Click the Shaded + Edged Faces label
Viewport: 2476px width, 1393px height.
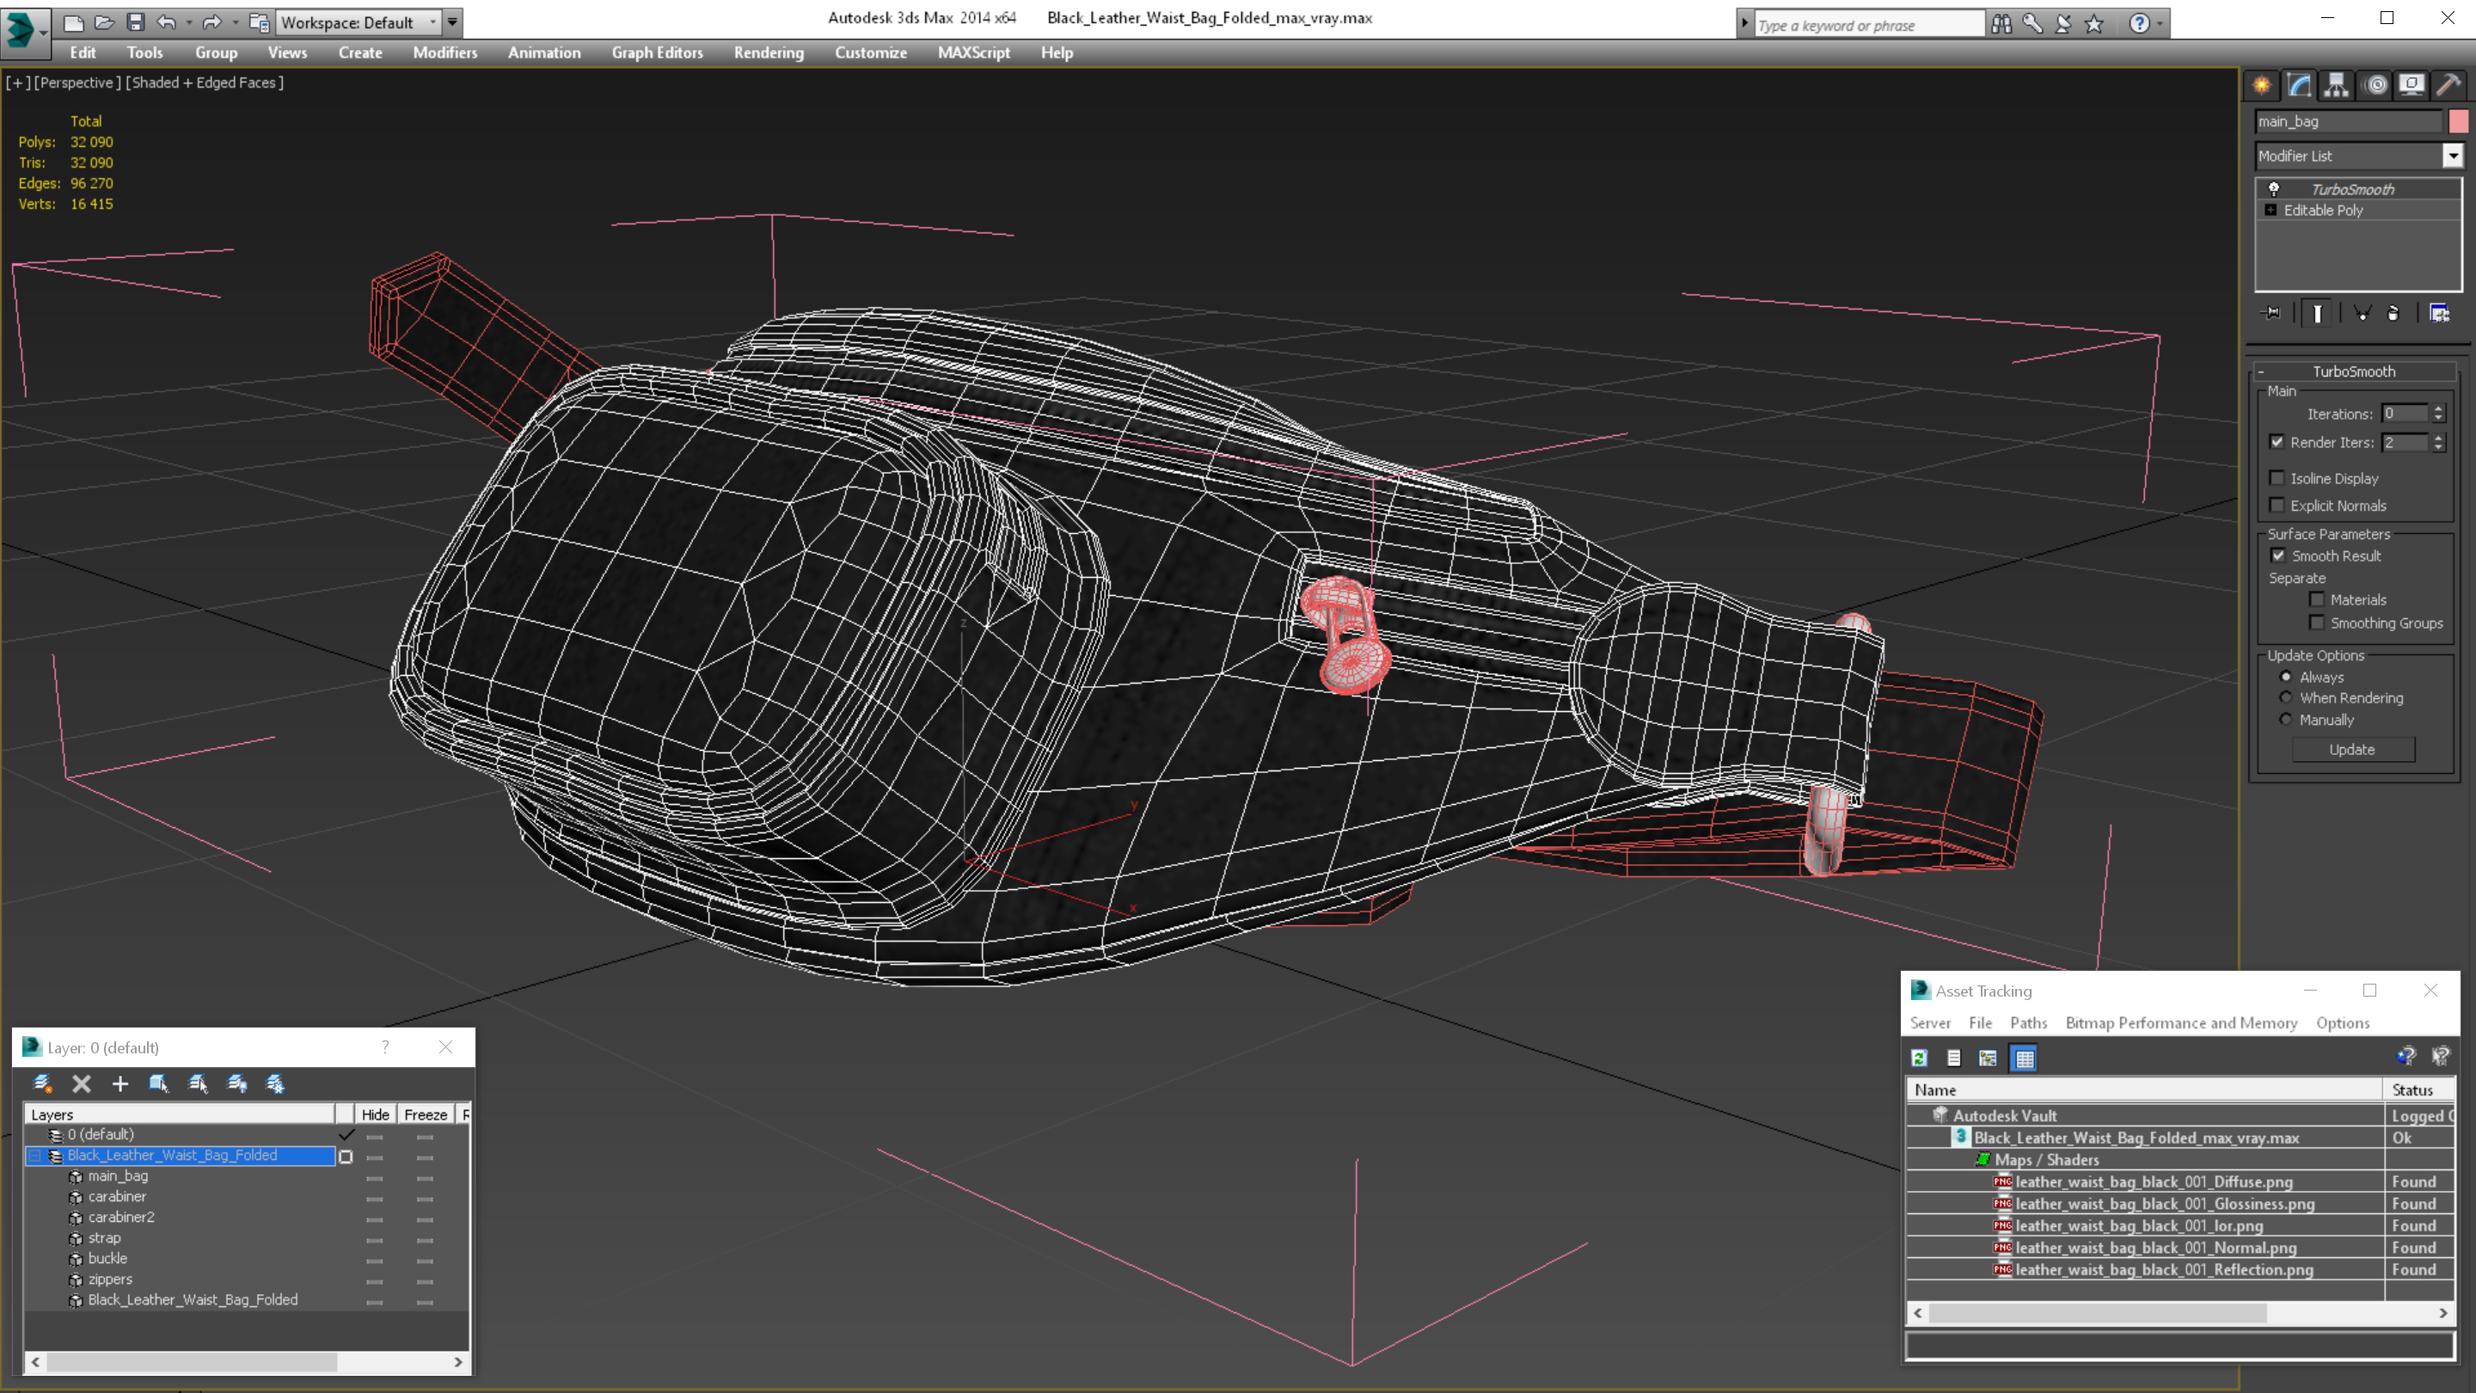point(205,83)
